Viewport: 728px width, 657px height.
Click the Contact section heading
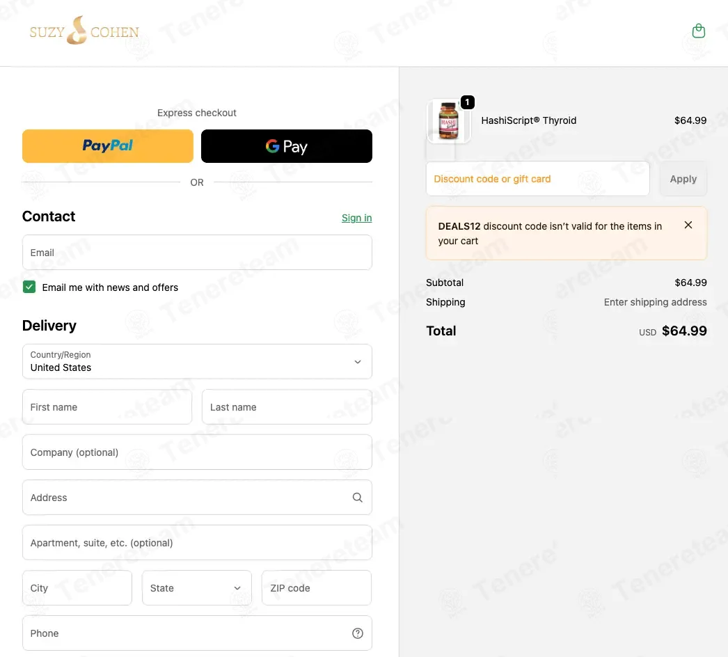click(x=49, y=216)
